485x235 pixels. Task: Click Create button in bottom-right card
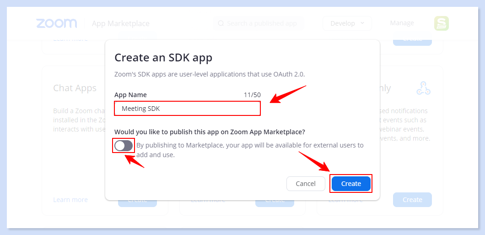pyautogui.click(x=412, y=200)
